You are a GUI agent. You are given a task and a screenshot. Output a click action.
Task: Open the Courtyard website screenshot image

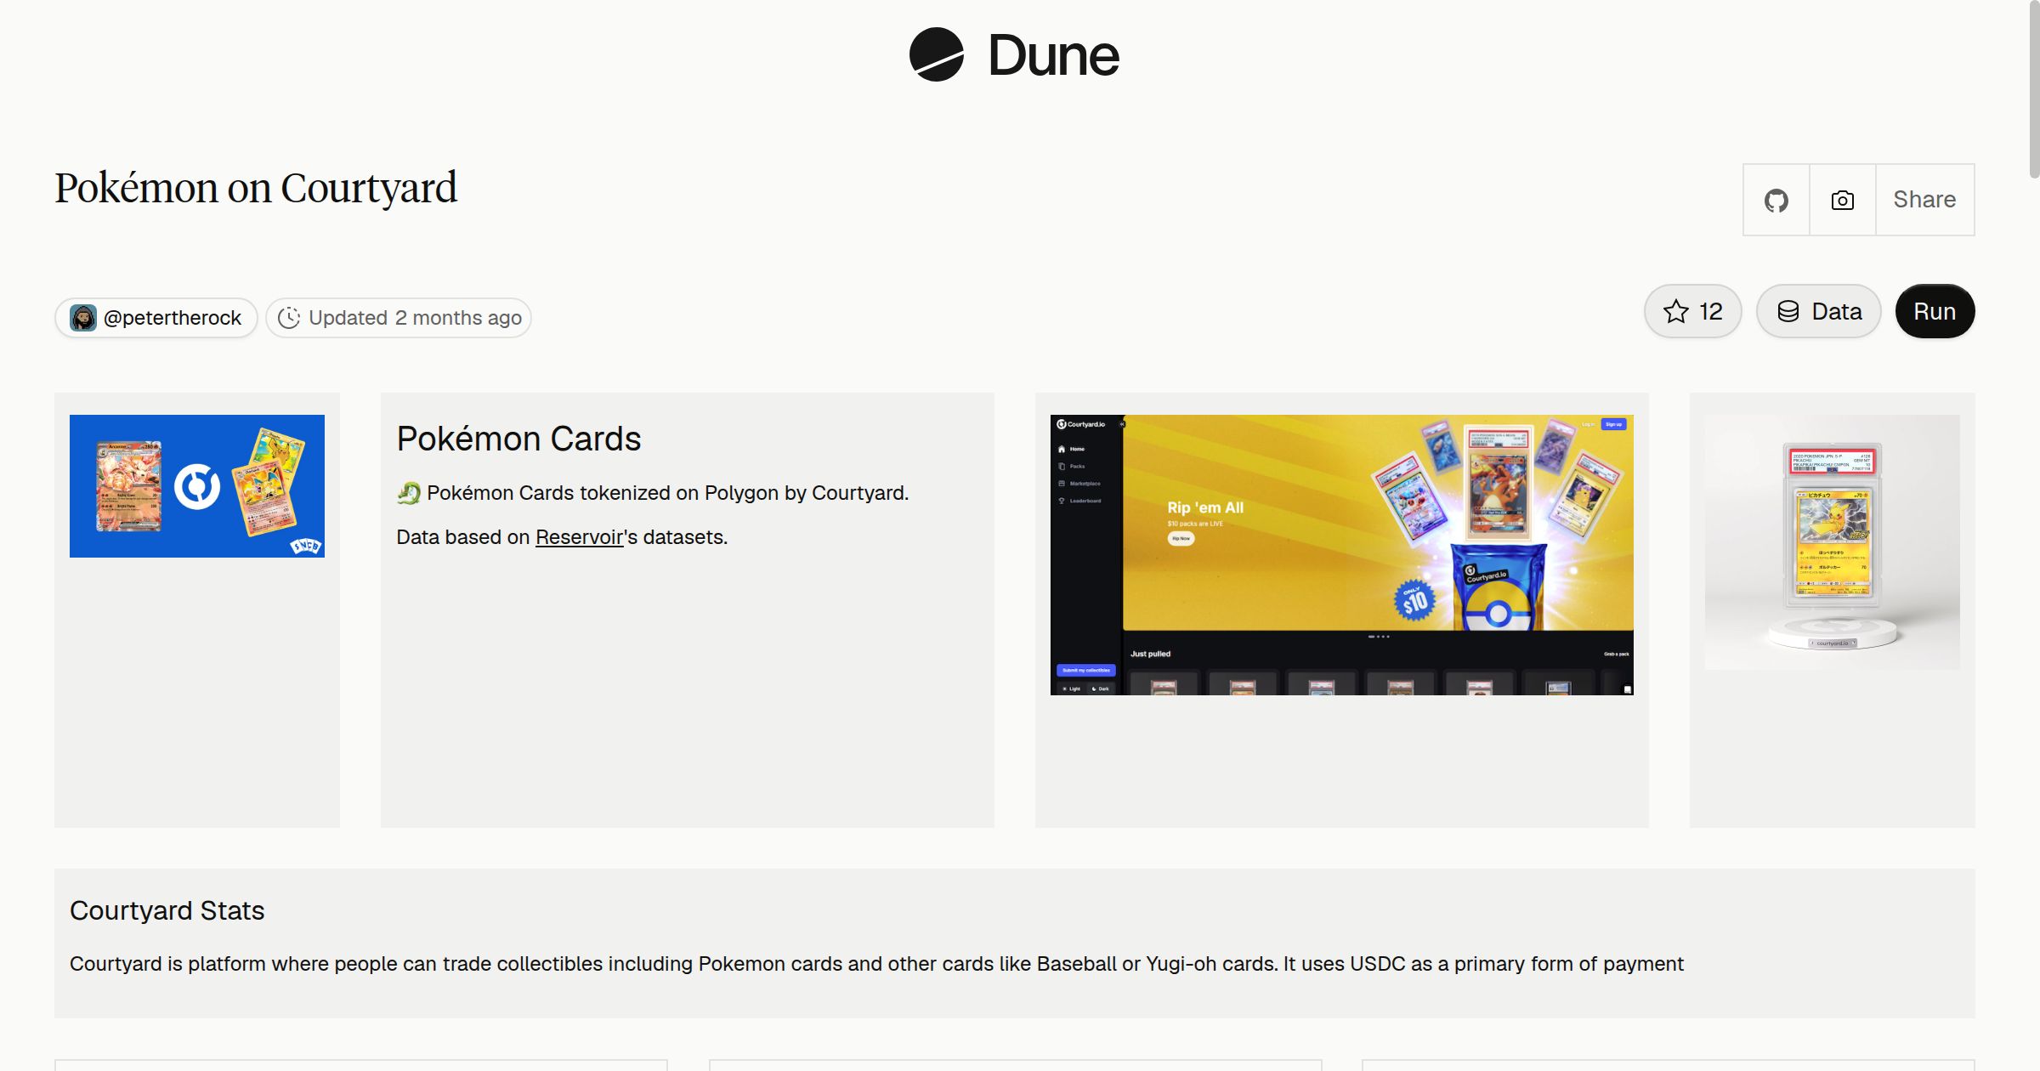click(1341, 555)
